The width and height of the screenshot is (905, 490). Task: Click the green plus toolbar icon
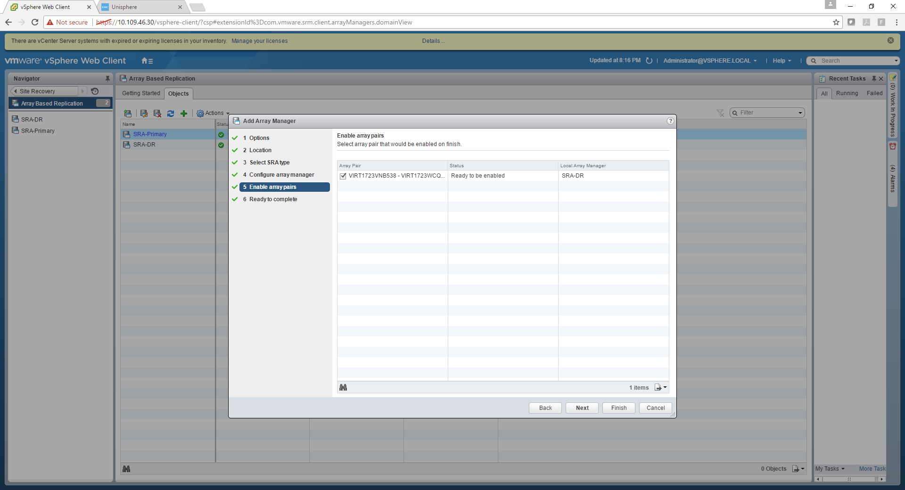[x=184, y=114]
